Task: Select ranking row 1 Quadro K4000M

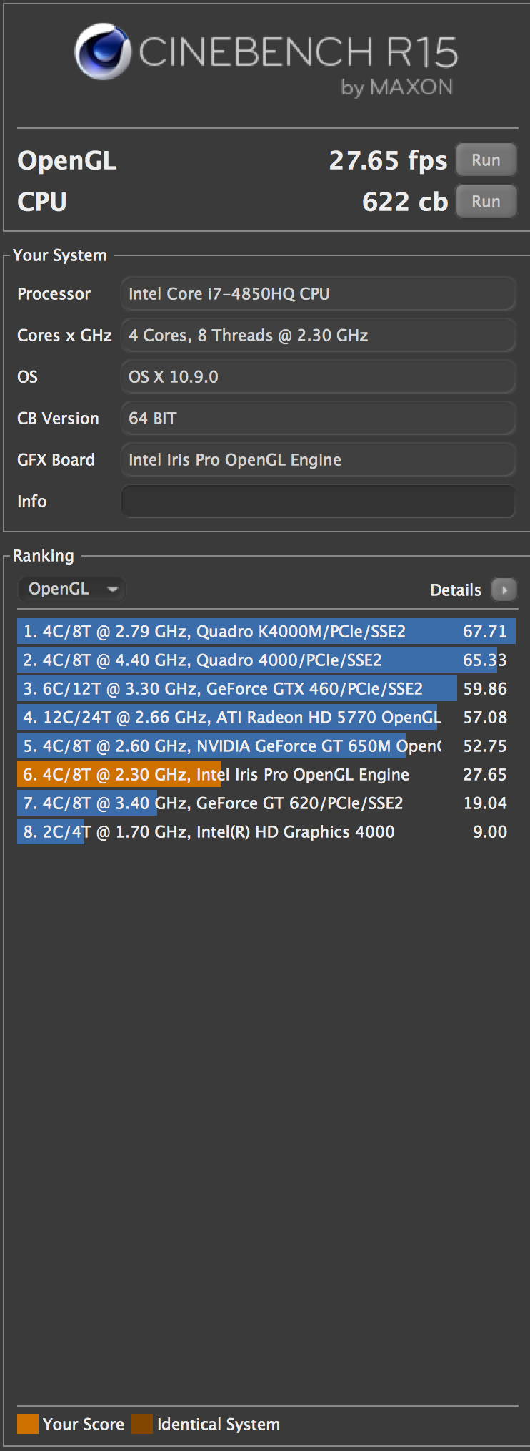Action: point(266,632)
